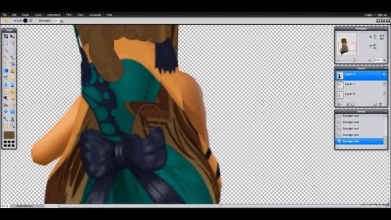Viewport: 391px width, 220px height.
Task: Open the layer settings toggle dropdown
Action: (339, 105)
